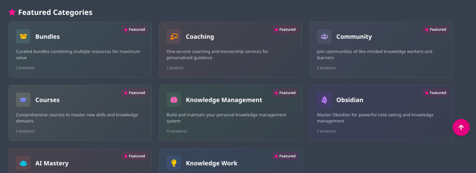The height and width of the screenshot is (173, 476).
Task: Open the AI Mastery category title
Action: tap(52, 163)
